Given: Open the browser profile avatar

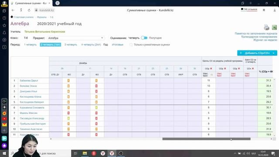Looking at the screenshot, I should (4, 3).
